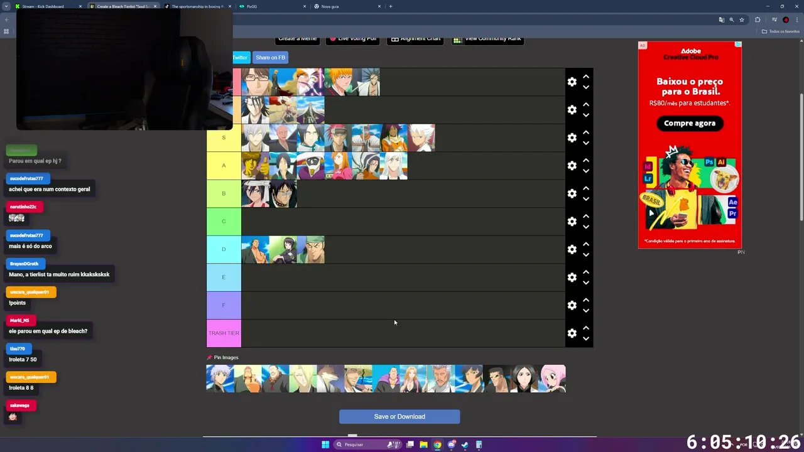This screenshot has height=452, width=804.
Task: Open settings gear for the A tier row
Action: 572,166
